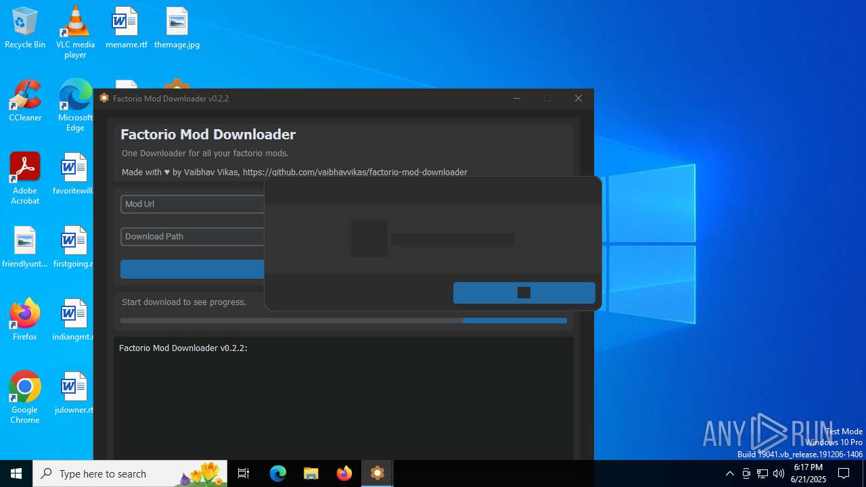Open File Explorer from the taskbar
The height and width of the screenshot is (487, 866).
point(311,473)
